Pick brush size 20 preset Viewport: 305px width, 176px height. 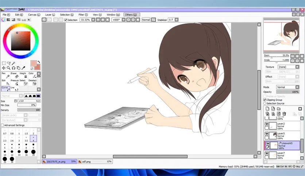click(x=33, y=153)
